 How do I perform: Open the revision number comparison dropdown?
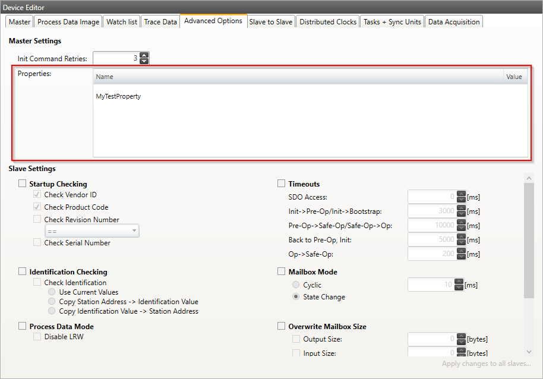92,231
